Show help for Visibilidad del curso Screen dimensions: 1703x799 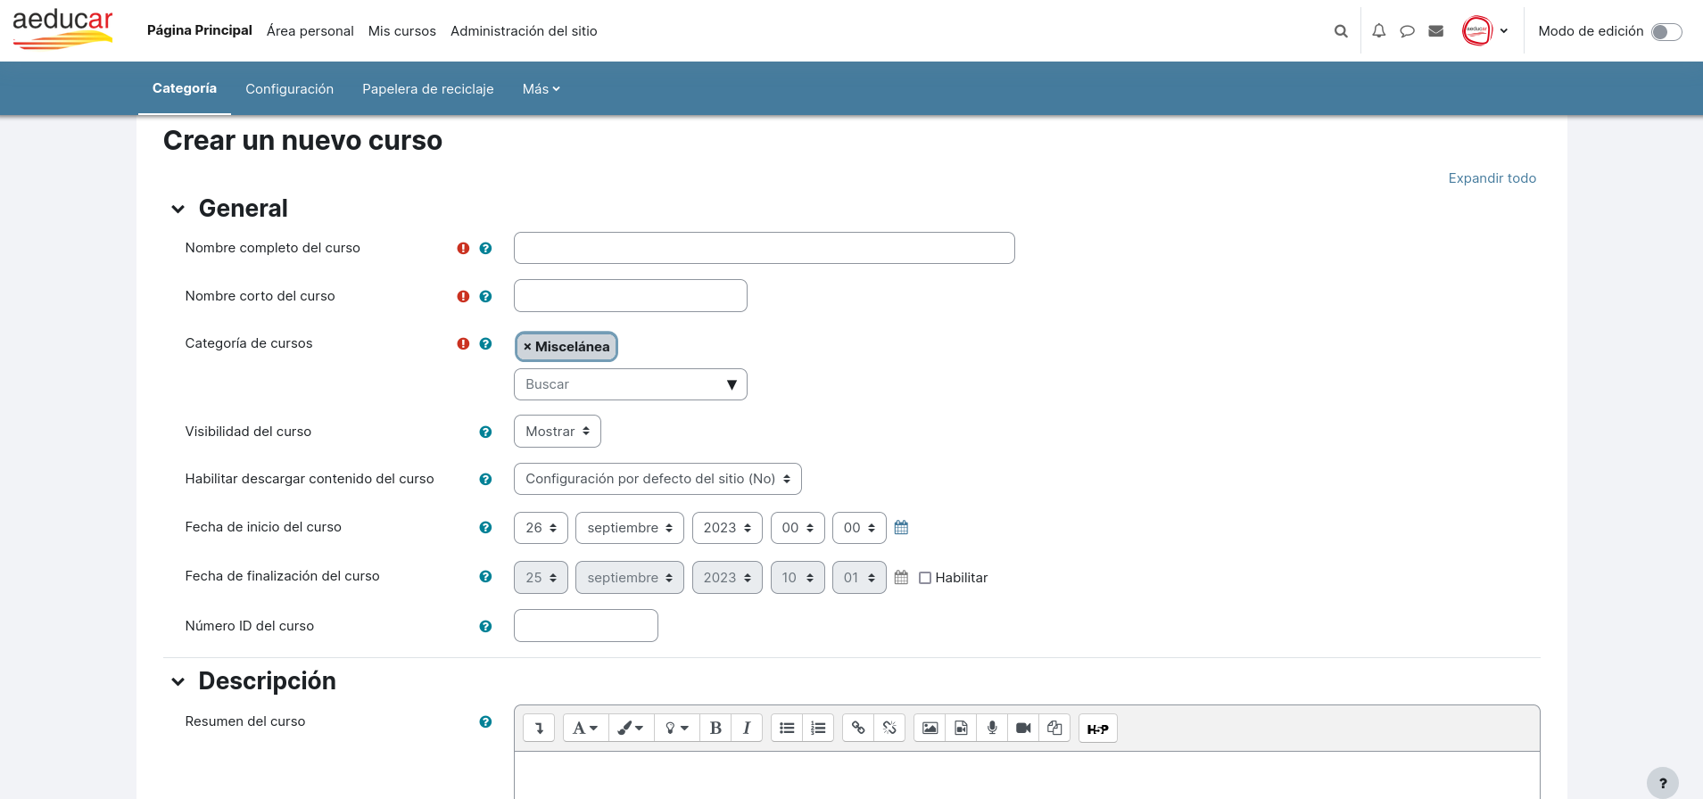(x=485, y=432)
